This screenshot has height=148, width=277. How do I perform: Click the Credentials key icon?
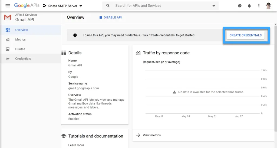pyautogui.click(x=8, y=59)
